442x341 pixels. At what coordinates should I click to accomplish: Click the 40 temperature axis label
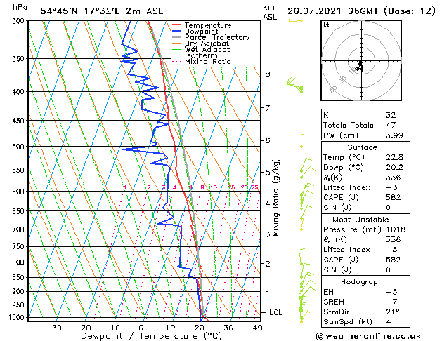[x=257, y=328]
